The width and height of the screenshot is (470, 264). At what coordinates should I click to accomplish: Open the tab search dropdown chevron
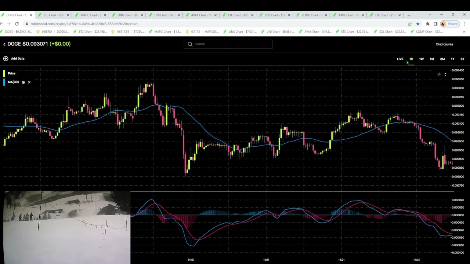[x=430, y=15]
